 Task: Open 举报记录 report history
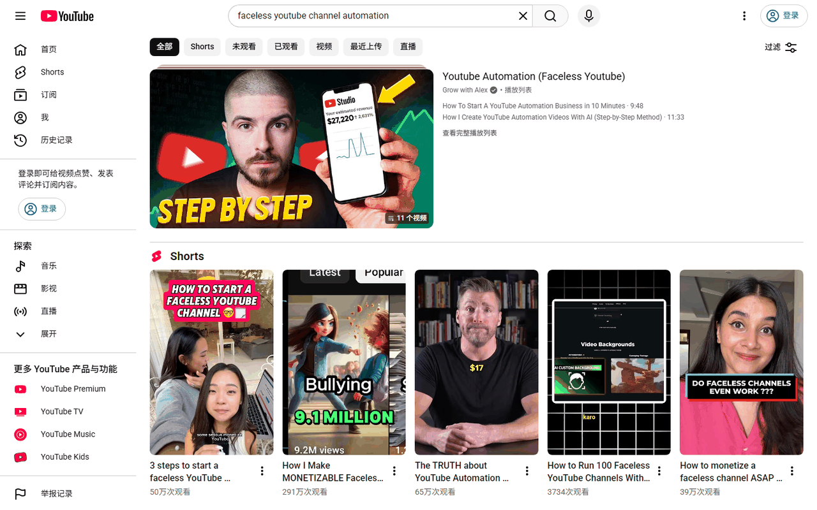click(68, 493)
